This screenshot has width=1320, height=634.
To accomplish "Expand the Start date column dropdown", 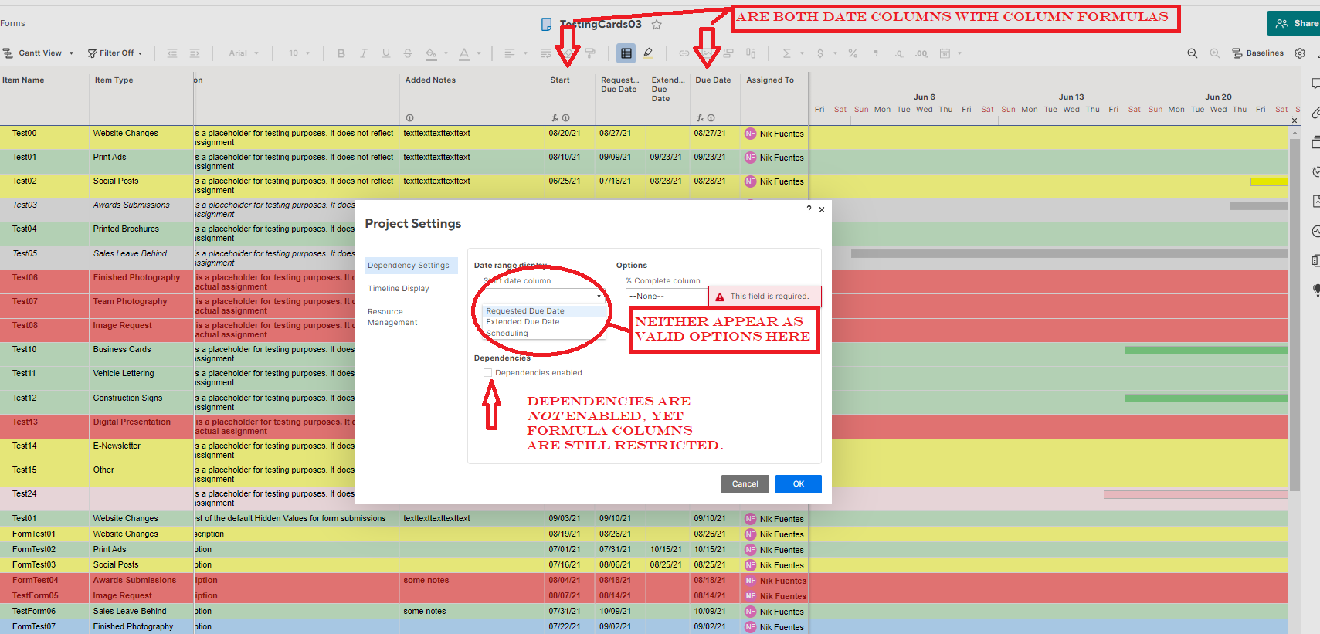I will pos(543,296).
